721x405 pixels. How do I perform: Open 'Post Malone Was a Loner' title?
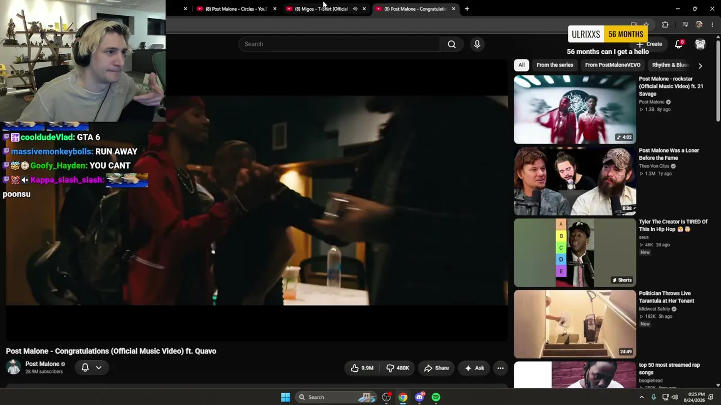click(x=669, y=154)
